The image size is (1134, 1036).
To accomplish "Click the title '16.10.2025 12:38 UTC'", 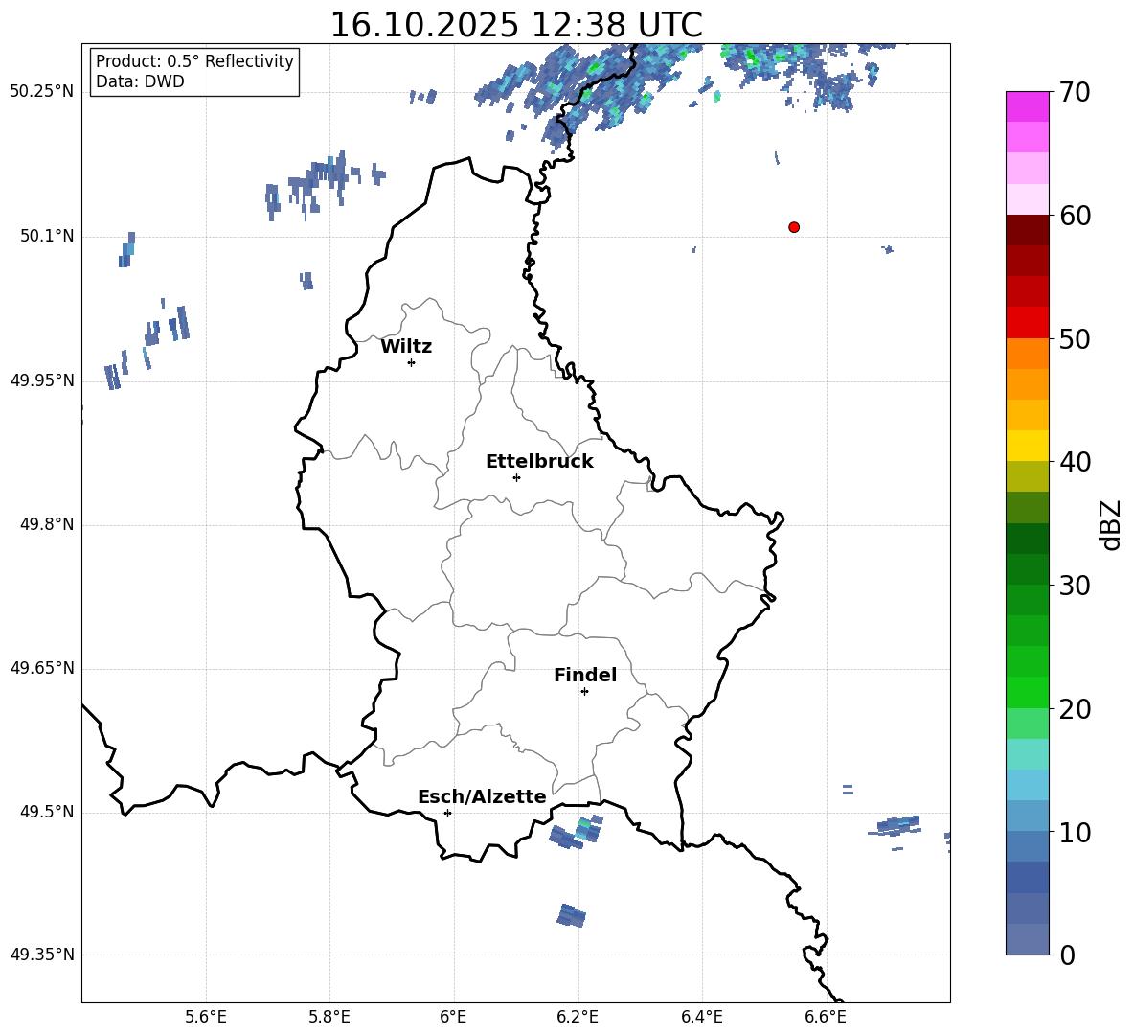I will tap(516, 25).
